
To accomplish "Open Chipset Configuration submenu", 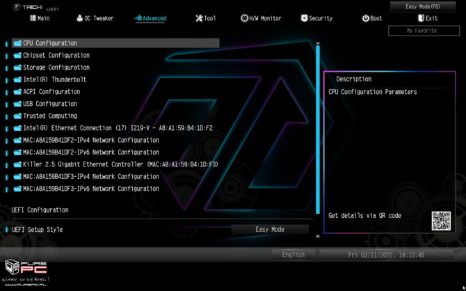I will [x=56, y=55].
